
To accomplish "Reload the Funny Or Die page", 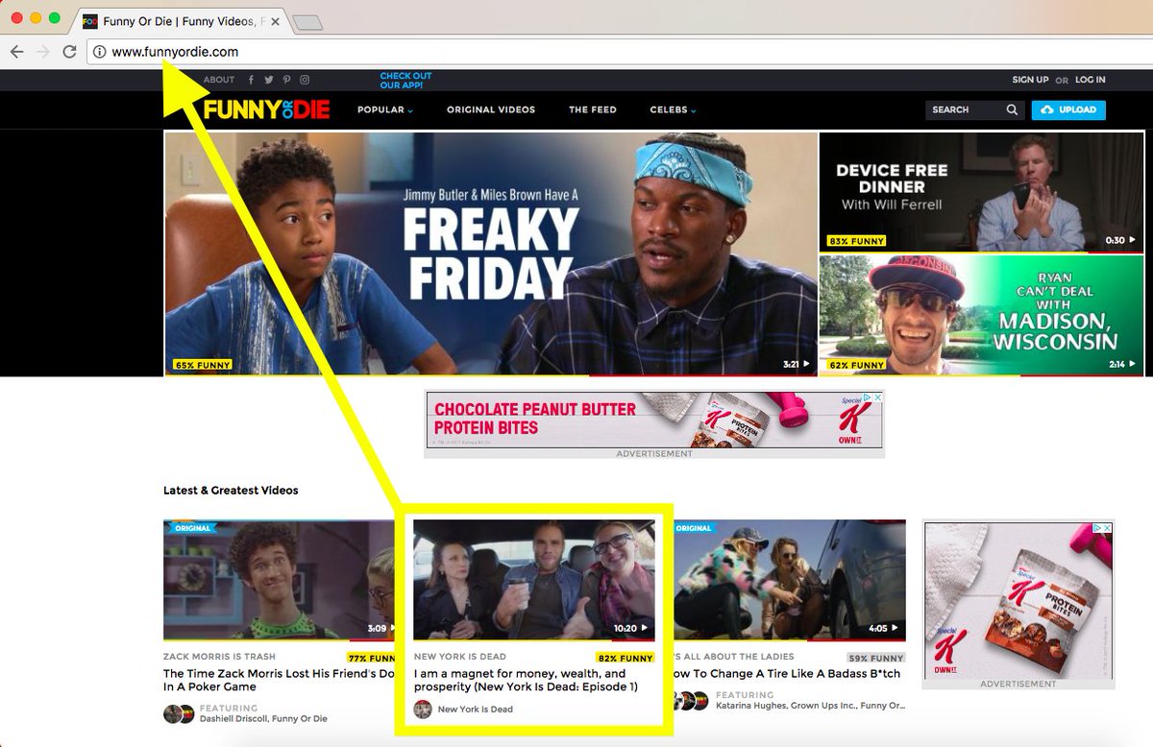I will [x=69, y=52].
